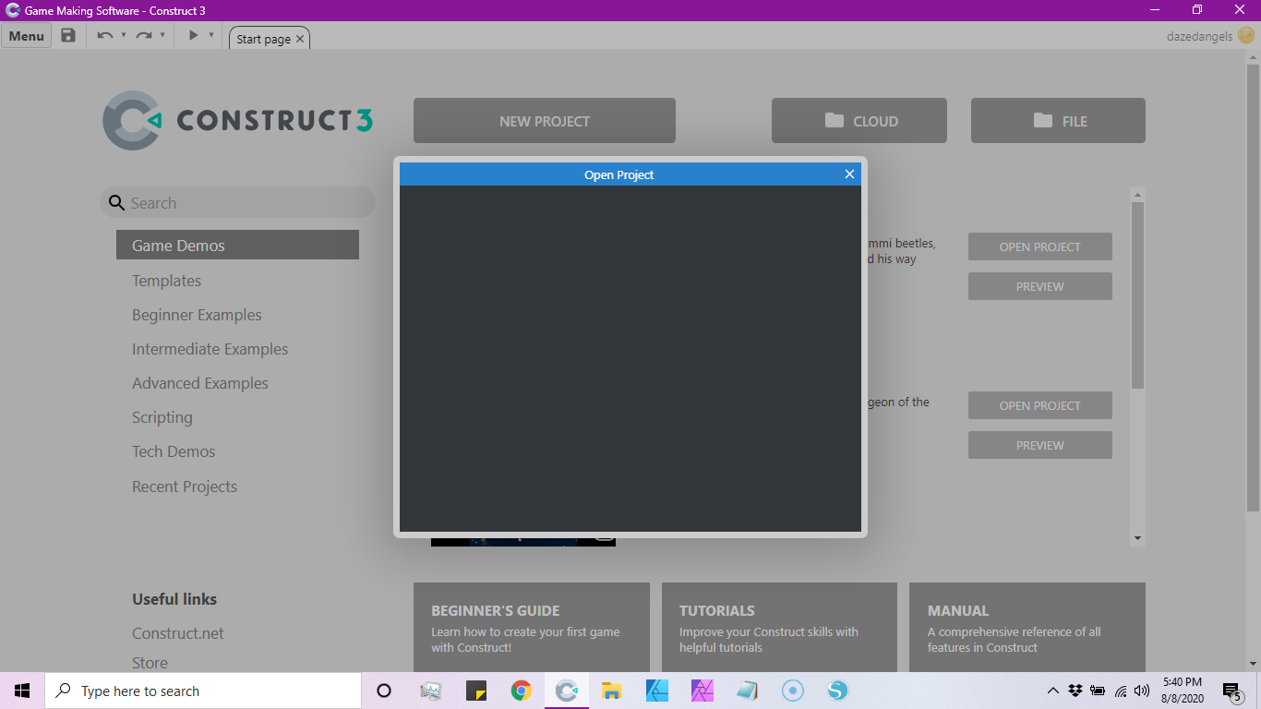Open the MANUAL card
Viewport: 1261px width, 709px height.
(x=1027, y=628)
